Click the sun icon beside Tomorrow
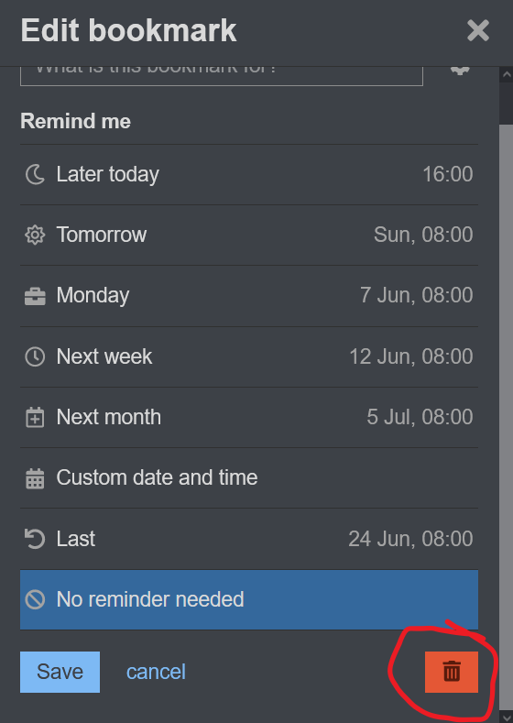 tap(35, 236)
